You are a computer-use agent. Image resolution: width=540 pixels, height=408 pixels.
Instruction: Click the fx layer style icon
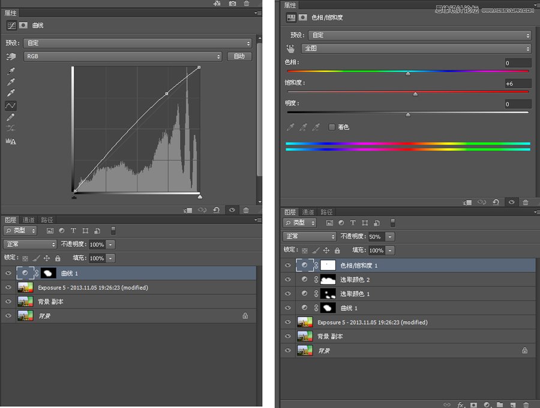coord(462,404)
